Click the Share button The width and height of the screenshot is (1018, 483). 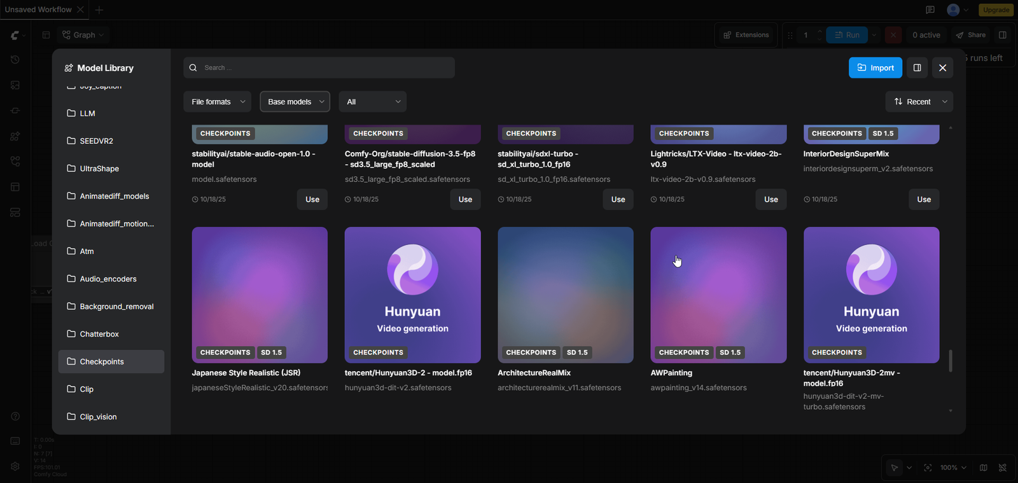pos(971,35)
